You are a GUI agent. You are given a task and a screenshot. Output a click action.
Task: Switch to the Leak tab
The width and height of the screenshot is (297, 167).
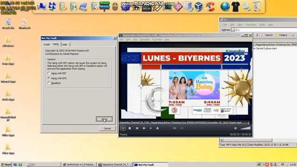(65, 45)
